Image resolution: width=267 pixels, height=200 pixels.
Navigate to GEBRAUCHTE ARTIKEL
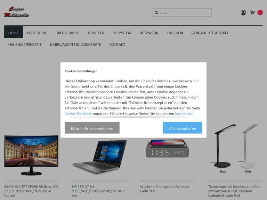click(210, 33)
